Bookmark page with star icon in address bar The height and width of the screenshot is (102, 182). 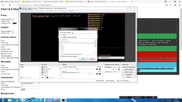170,5
